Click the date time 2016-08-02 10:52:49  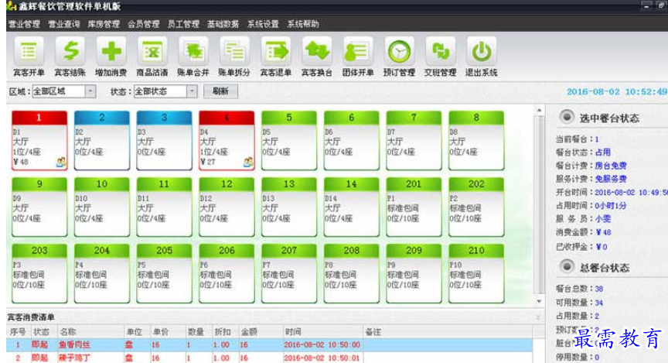(x=616, y=91)
